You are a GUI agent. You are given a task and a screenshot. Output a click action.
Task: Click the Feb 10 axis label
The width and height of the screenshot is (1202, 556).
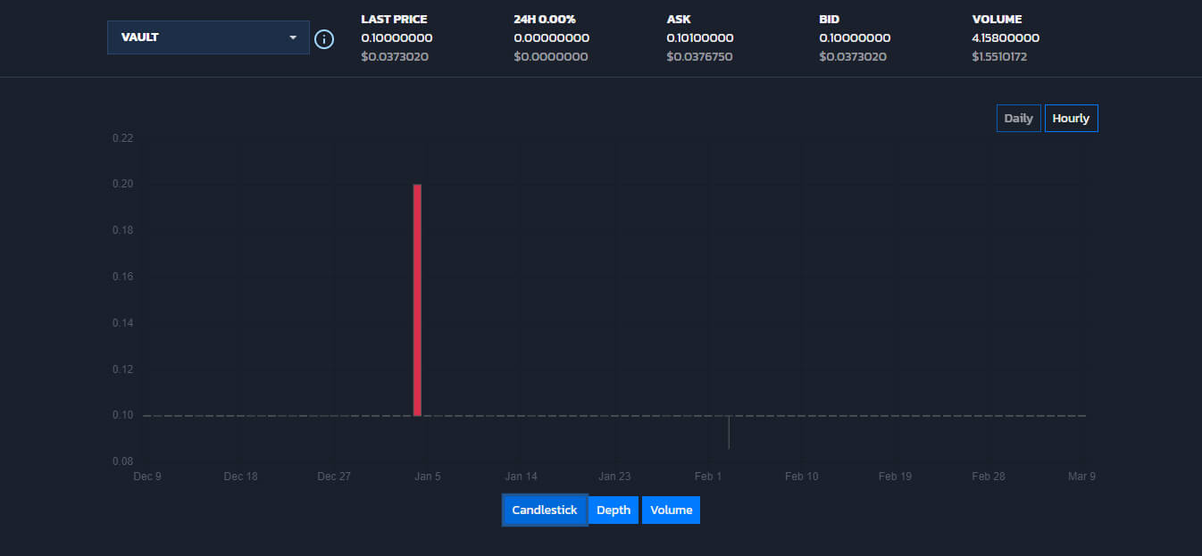(801, 476)
